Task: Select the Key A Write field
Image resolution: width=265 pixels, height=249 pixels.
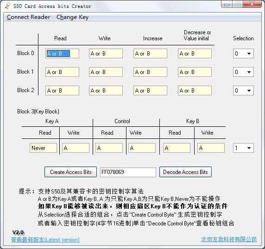Action: tap(76, 148)
